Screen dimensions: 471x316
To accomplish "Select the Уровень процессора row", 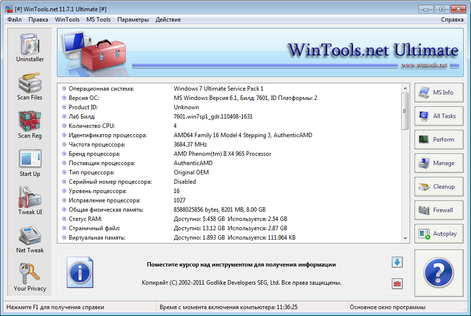I will [x=230, y=191].
